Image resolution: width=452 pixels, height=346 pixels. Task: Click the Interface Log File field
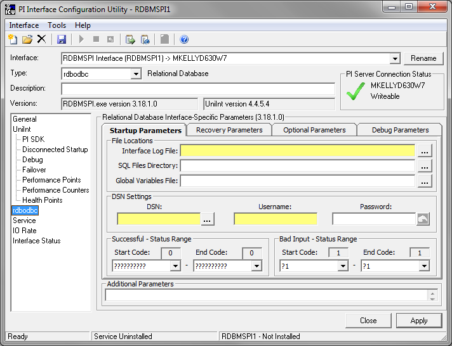[298, 151]
